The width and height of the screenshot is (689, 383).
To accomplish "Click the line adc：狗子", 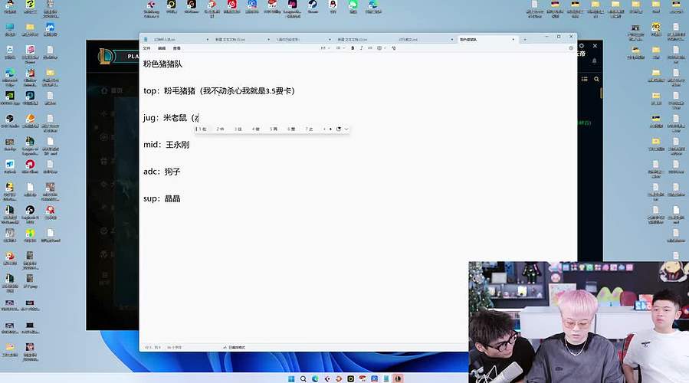I will (x=162, y=172).
